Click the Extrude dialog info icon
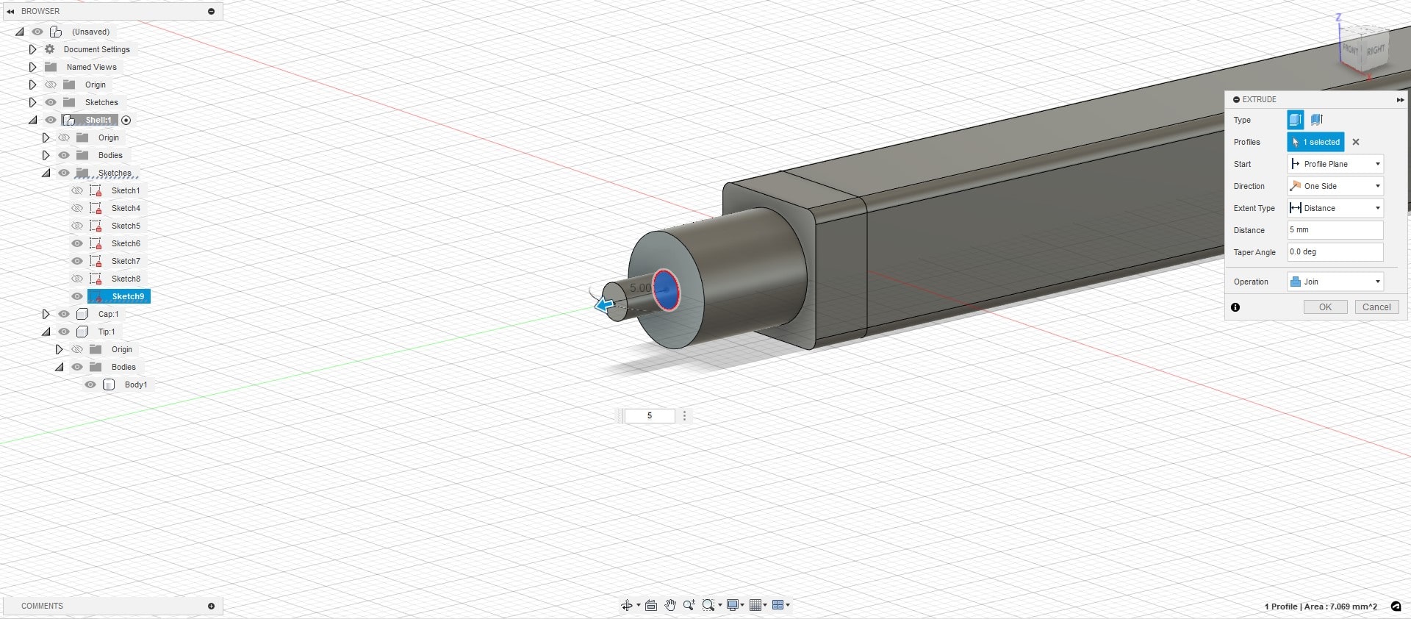This screenshot has height=619, width=1411. tap(1235, 307)
